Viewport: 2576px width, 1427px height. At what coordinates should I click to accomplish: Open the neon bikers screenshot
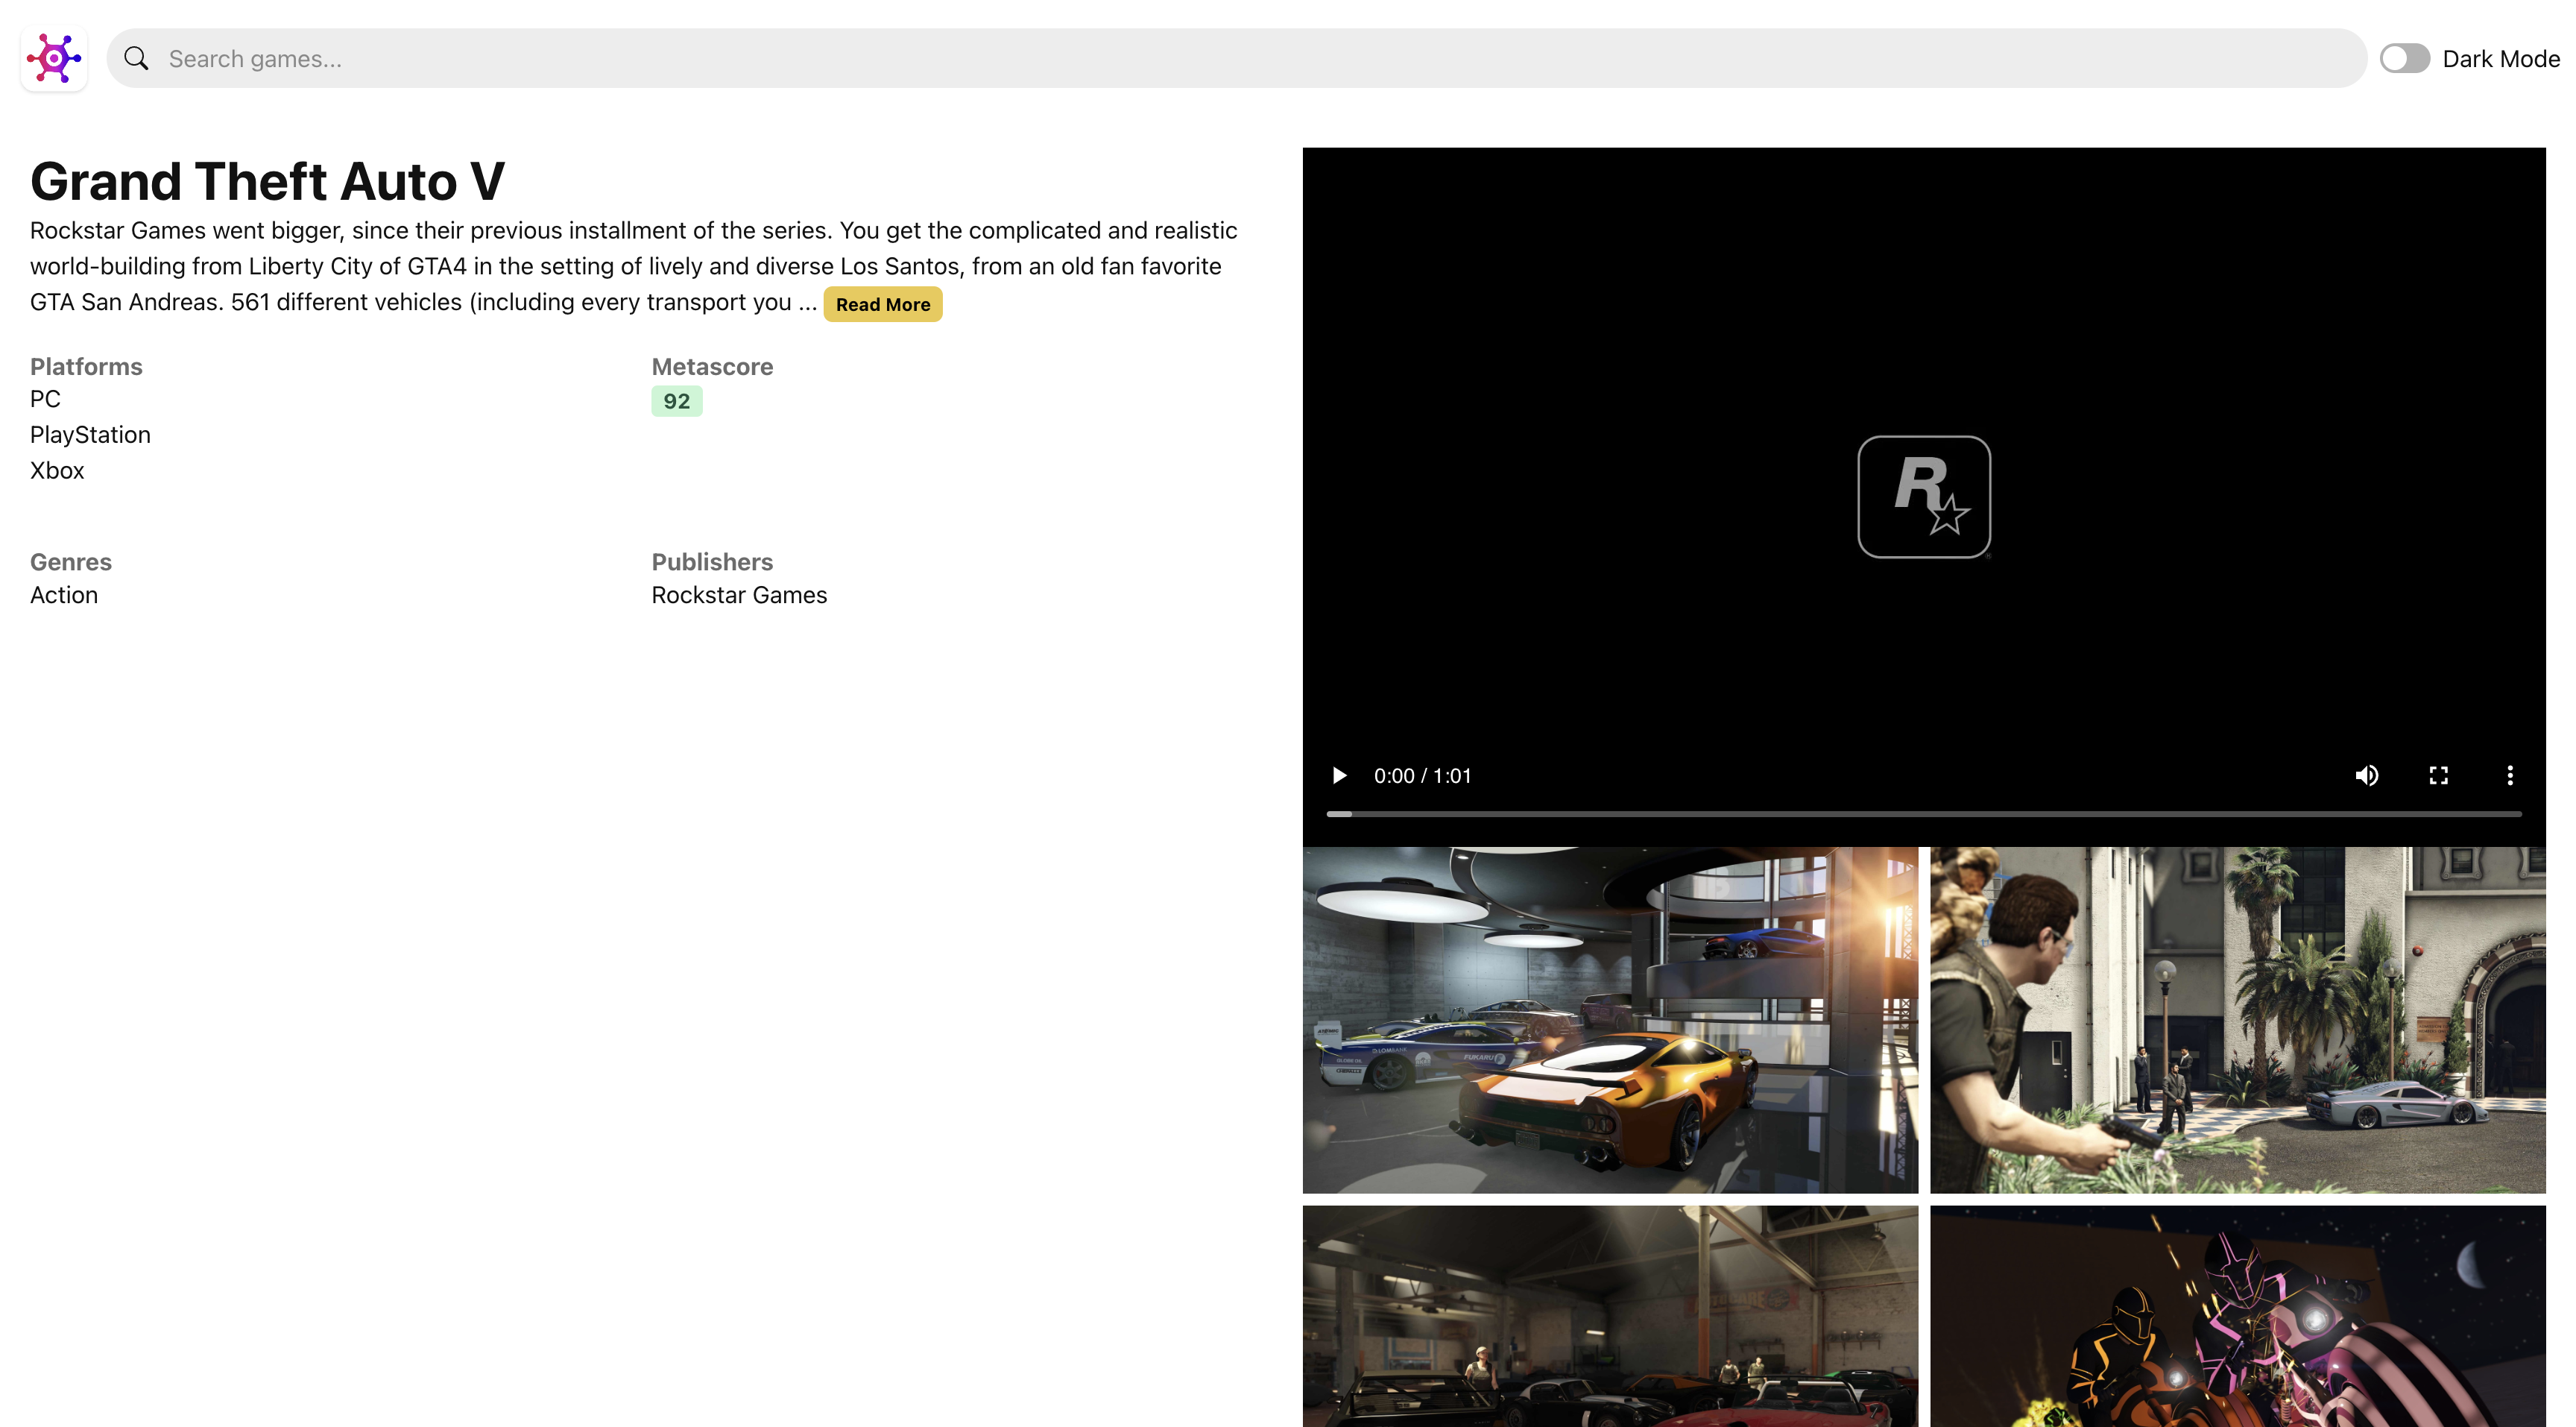click(x=2237, y=1315)
